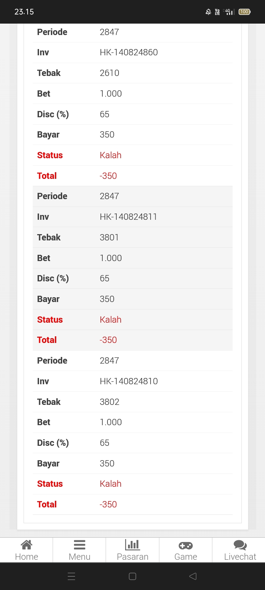Select invoice number HK-140824811
Image resolution: width=265 pixels, height=590 pixels.
click(x=128, y=217)
